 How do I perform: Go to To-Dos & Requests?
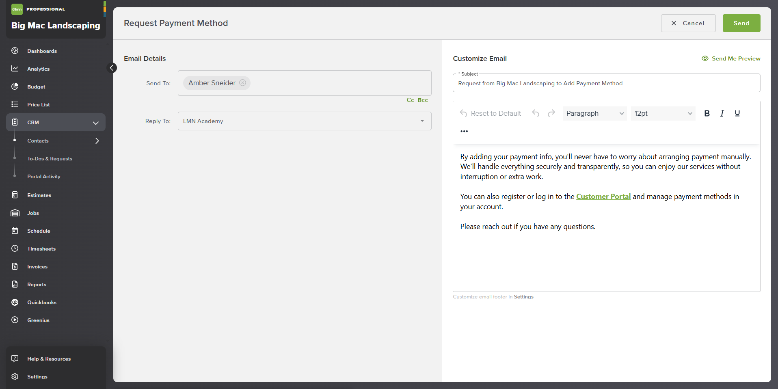pos(50,159)
